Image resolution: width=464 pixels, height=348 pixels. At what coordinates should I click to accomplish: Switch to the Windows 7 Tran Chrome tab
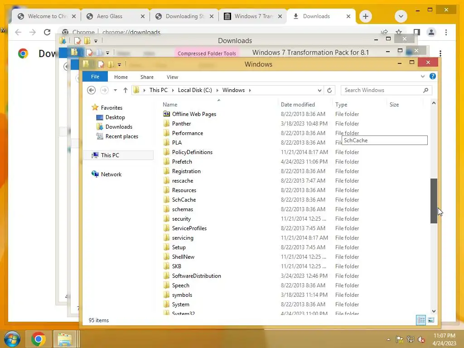point(254,16)
